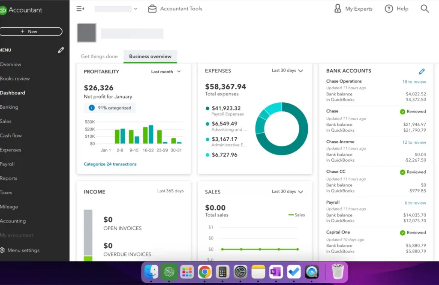Open the Trash from the dock
Viewport: 439px width, 285px height.
(x=338, y=271)
